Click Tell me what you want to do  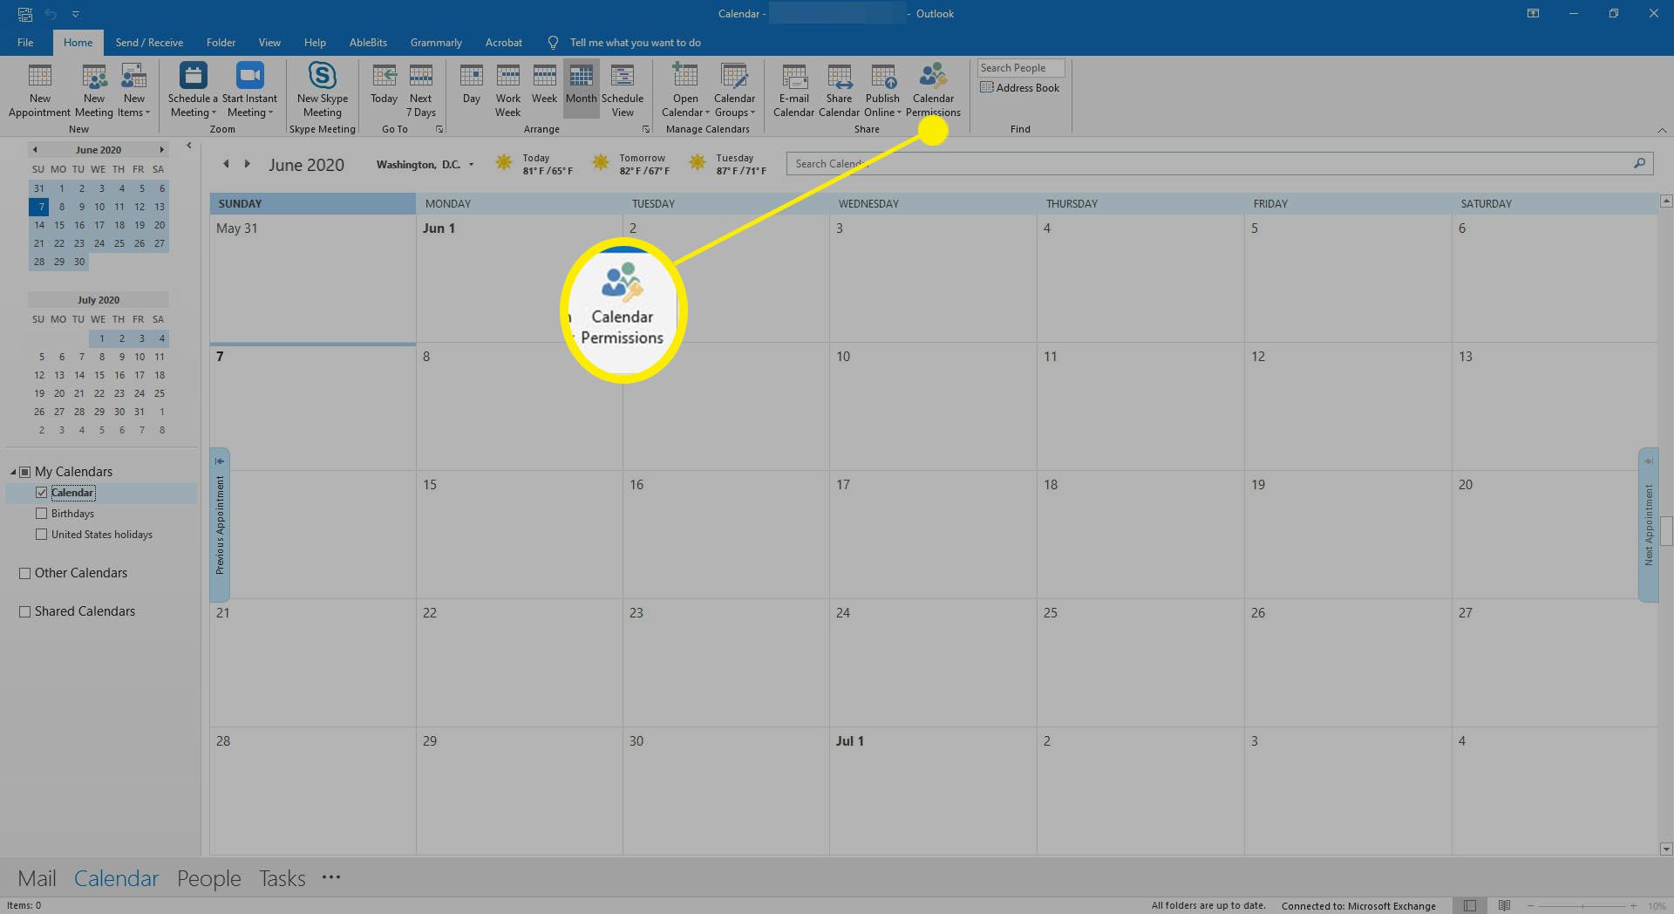635,43
